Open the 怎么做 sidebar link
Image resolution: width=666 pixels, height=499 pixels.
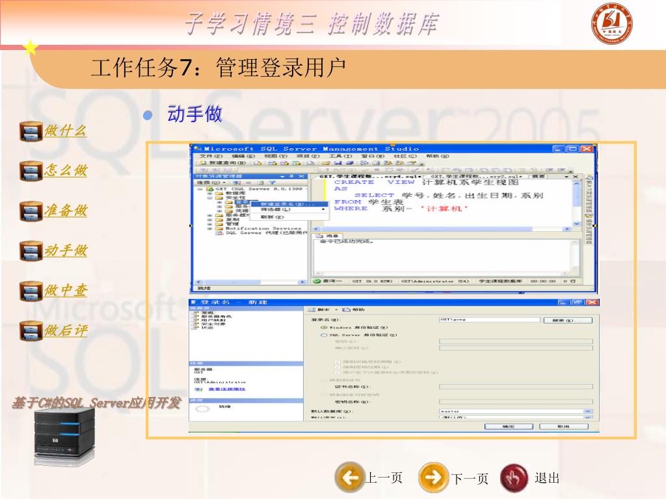pyautogui.click(x=66, y=171)
